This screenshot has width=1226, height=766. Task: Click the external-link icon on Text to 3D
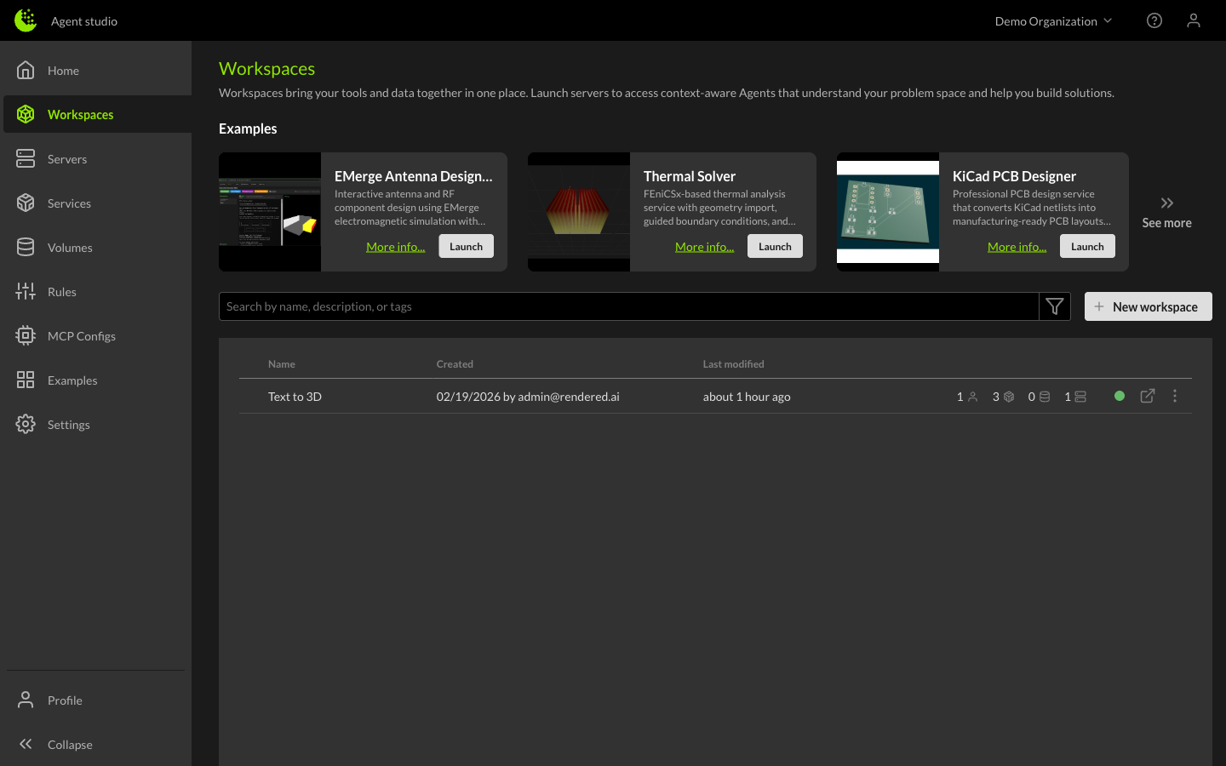[1147, 396]
